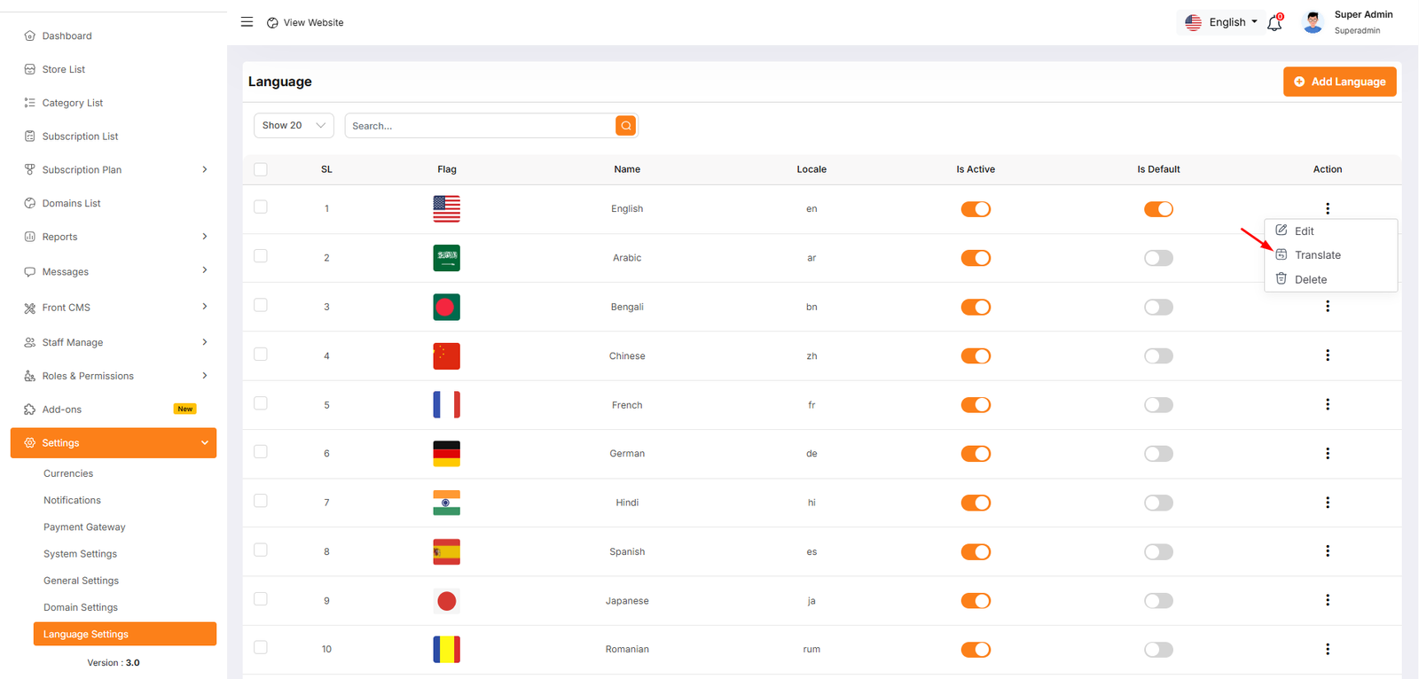Expand the Subscription Plan submenu
1419x679 pixels.
(x=205, y=169)
